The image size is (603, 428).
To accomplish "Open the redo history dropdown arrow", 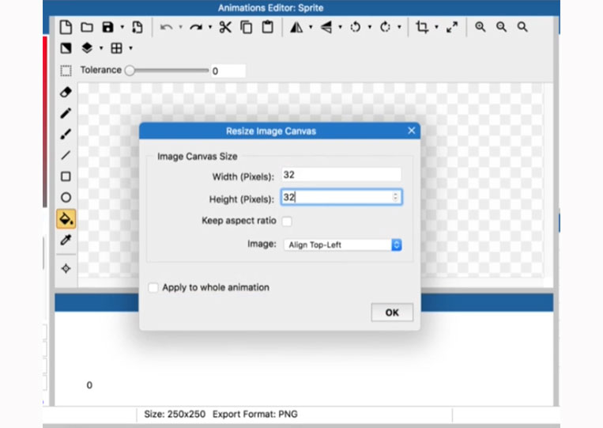I will (x=210, y=28).
